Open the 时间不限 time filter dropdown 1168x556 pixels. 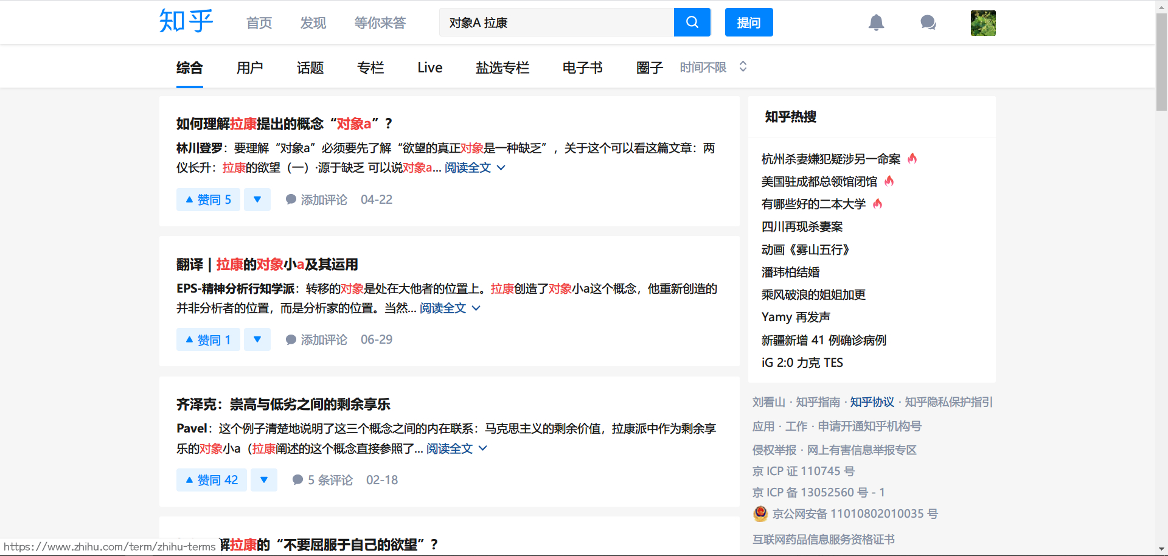[x=713, y=68]
